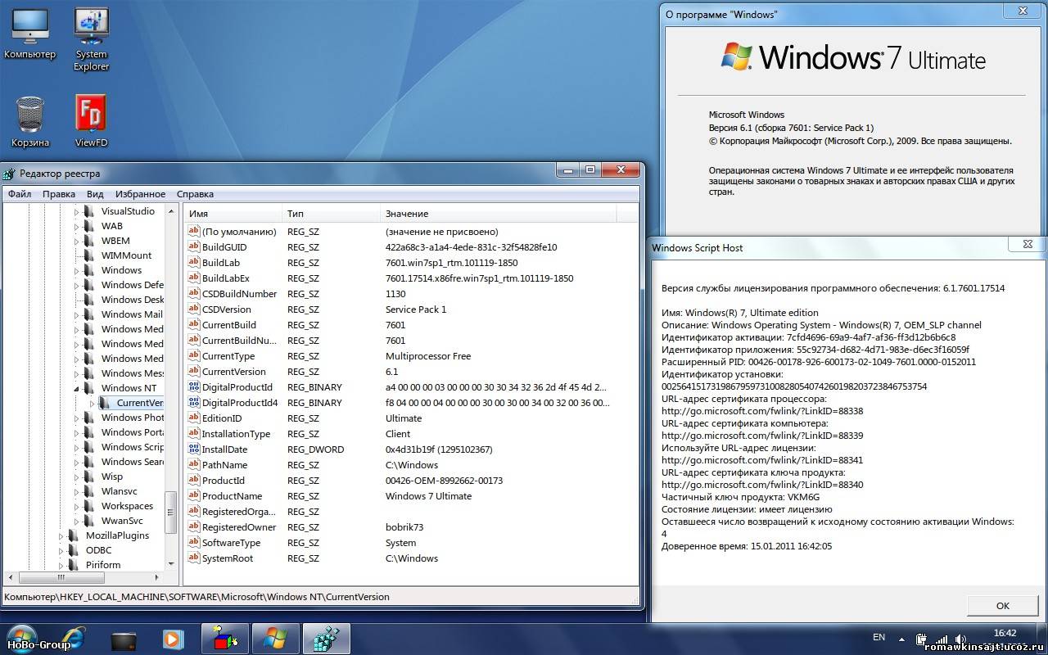
Task: Click the Тип column header
Action: 332,214
